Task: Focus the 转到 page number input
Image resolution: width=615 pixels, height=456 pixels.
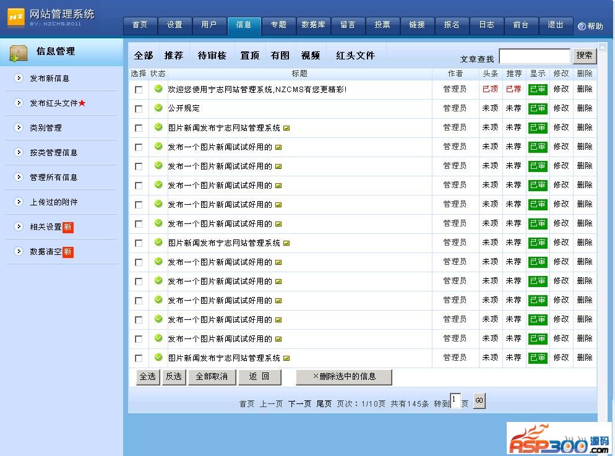Action: (455, 401)
